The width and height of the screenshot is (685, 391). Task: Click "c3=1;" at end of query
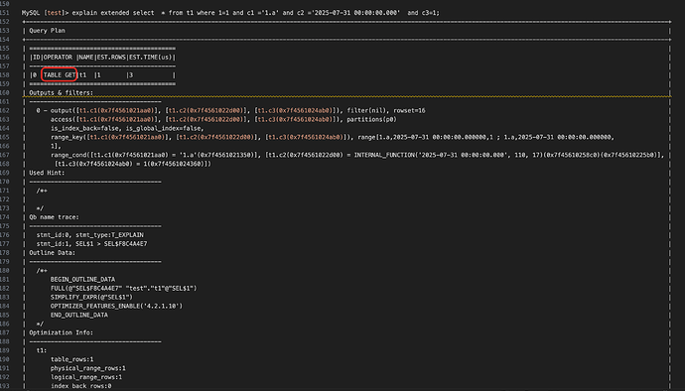pos(431,13)
